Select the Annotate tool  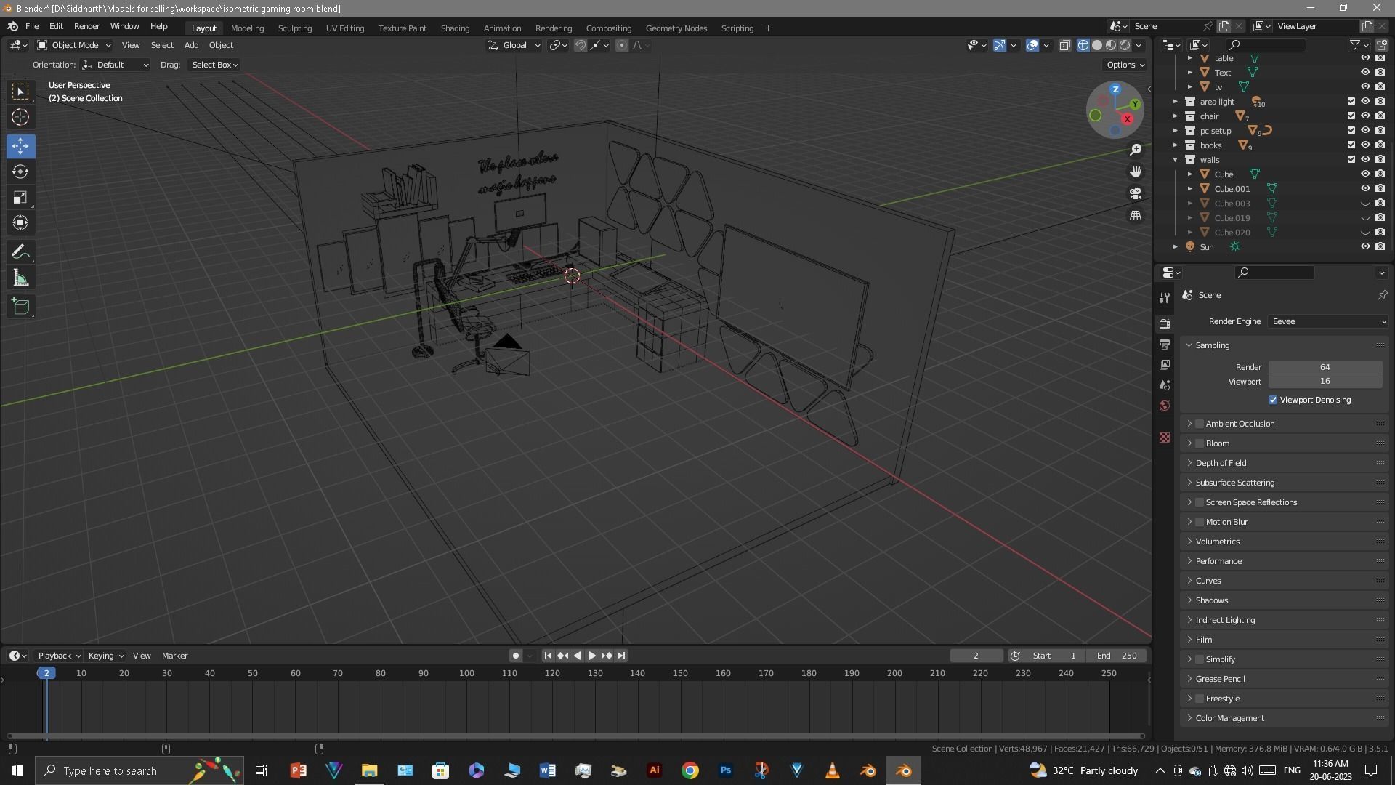(x=20, y=252)
